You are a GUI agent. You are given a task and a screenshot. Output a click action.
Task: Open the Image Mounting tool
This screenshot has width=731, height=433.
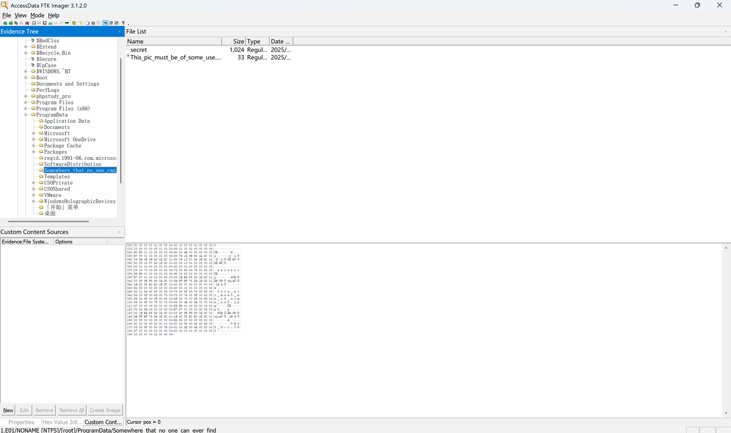click(16, 23)
